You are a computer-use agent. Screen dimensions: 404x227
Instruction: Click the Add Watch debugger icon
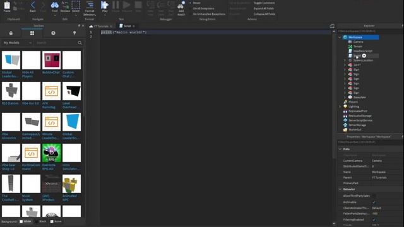181,6
